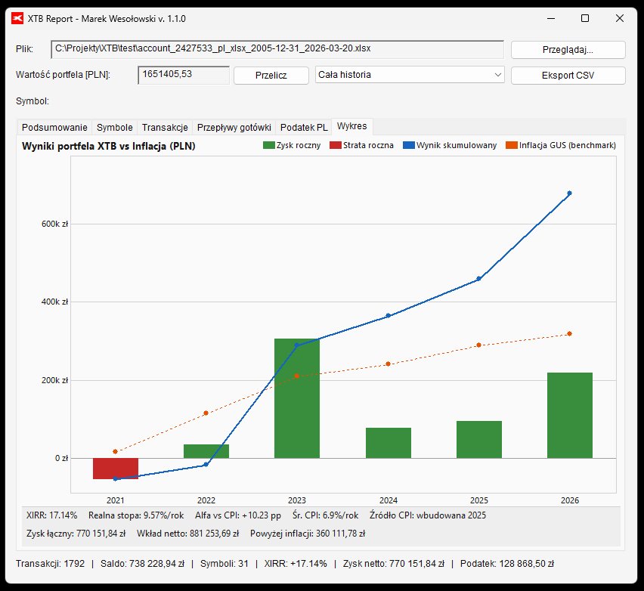Screen dimensions: 644x591
Task: Click blue cumulative line point for 2026
Action: [569, 193]
